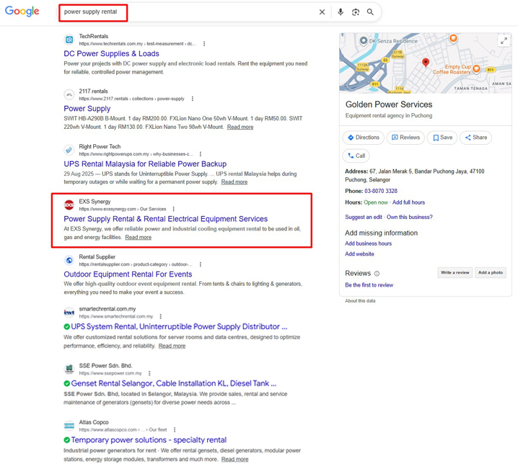Screen dimensions: 518x471
Task: Expand the map with the fullscreen icon
Action: click(x=504, y=41)
